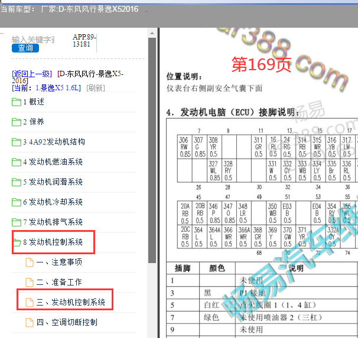The height and width of the screenshot is (338, 358).
Task: Click document icon beside 二、准备工作
Action: [x=30, y=283]
